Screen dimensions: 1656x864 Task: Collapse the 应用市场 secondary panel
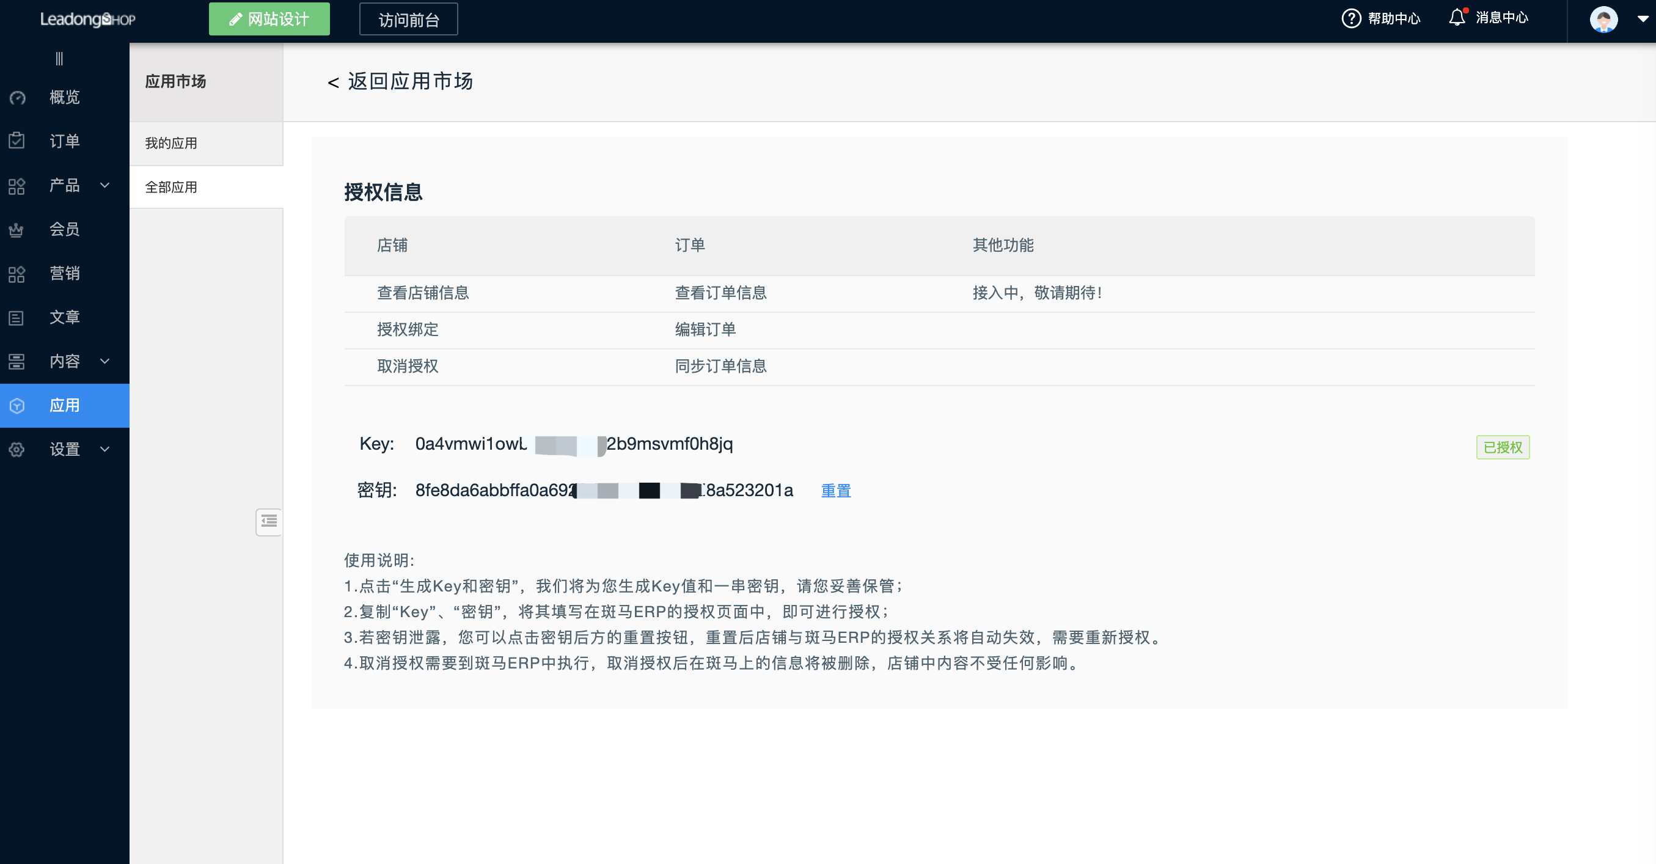click(x=268, y=522)
